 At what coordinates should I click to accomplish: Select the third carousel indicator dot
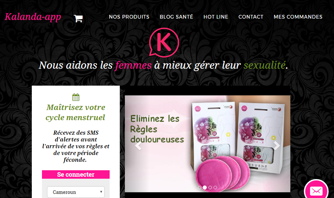click(x=210, y=188)
